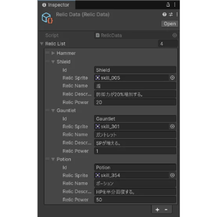
Task: Edit the Potion Relic Power value 50
Action: pyautogui.click(x=135, y=200)
